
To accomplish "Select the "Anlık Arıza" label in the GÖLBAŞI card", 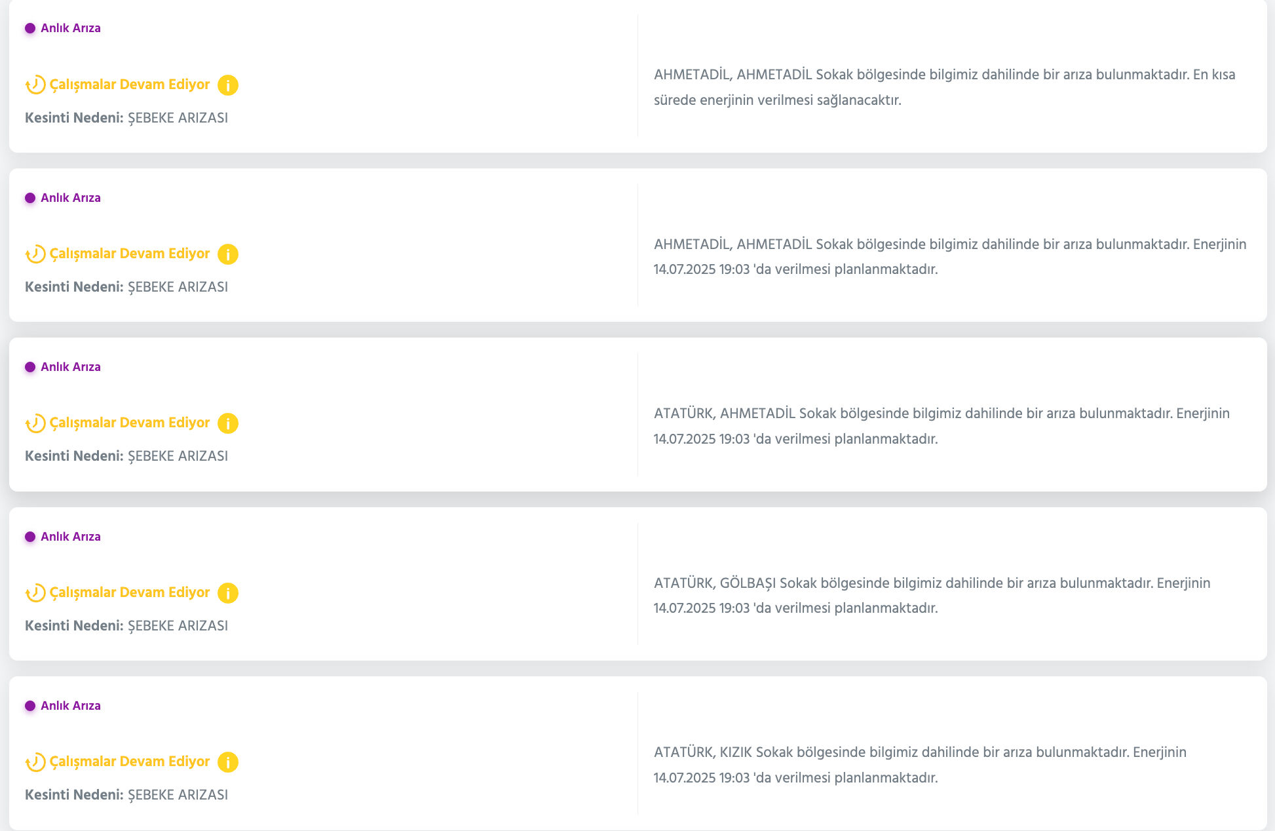I will 71,537.
